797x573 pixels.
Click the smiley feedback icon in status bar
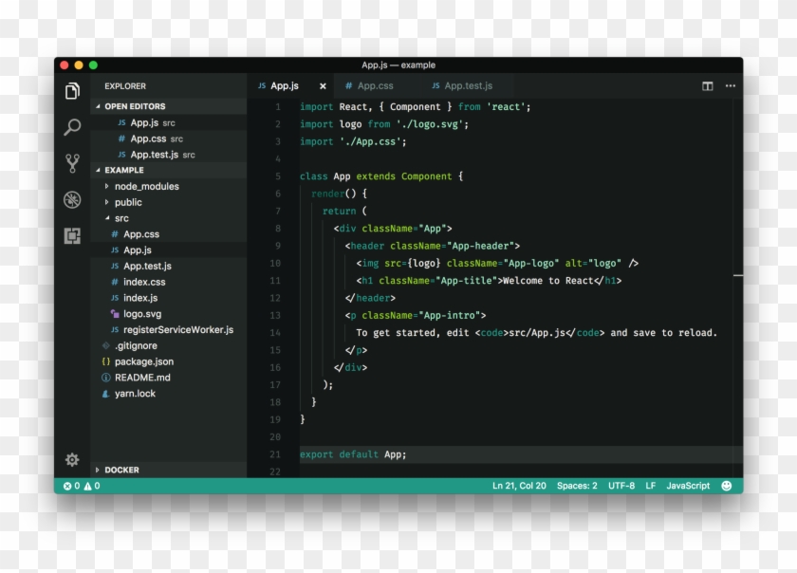pyautogui.click(x=726, y=485)
